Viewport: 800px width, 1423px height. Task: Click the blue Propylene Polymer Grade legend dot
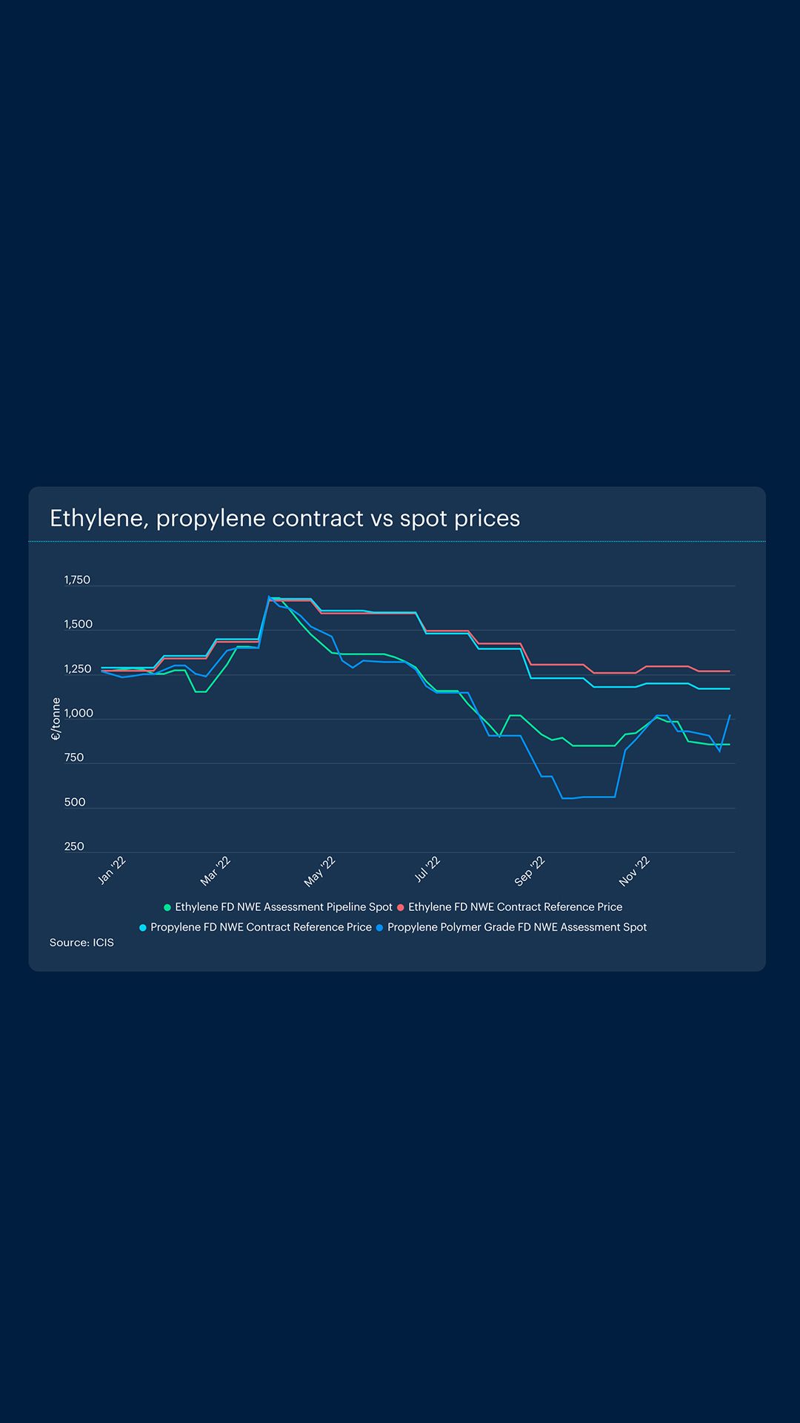[380, 927]
